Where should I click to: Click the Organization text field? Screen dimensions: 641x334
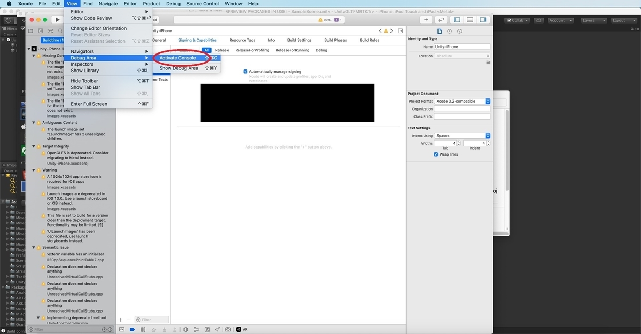462,108
